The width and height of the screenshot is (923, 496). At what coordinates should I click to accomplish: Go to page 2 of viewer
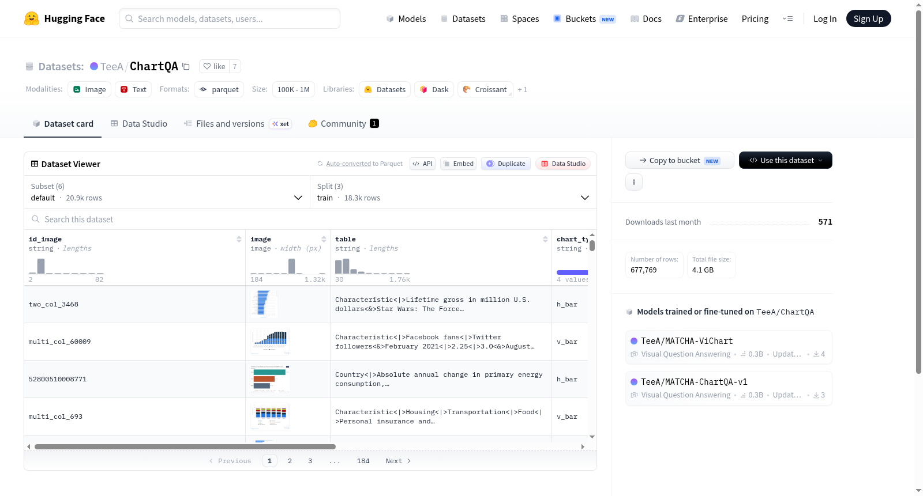(x=290, y=461)
